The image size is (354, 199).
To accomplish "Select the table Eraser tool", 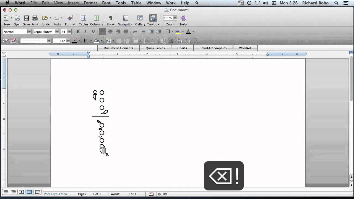I will (13, 41).
